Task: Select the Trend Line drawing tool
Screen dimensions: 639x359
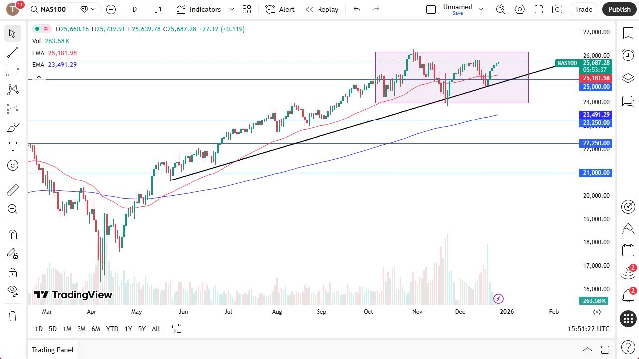Action: [x=12, y=52]
